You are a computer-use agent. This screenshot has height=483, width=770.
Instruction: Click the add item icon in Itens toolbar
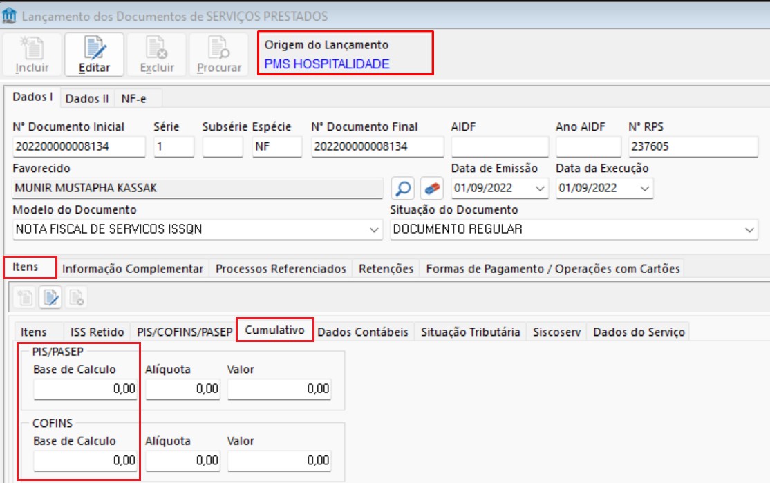[x=25, y=297]
